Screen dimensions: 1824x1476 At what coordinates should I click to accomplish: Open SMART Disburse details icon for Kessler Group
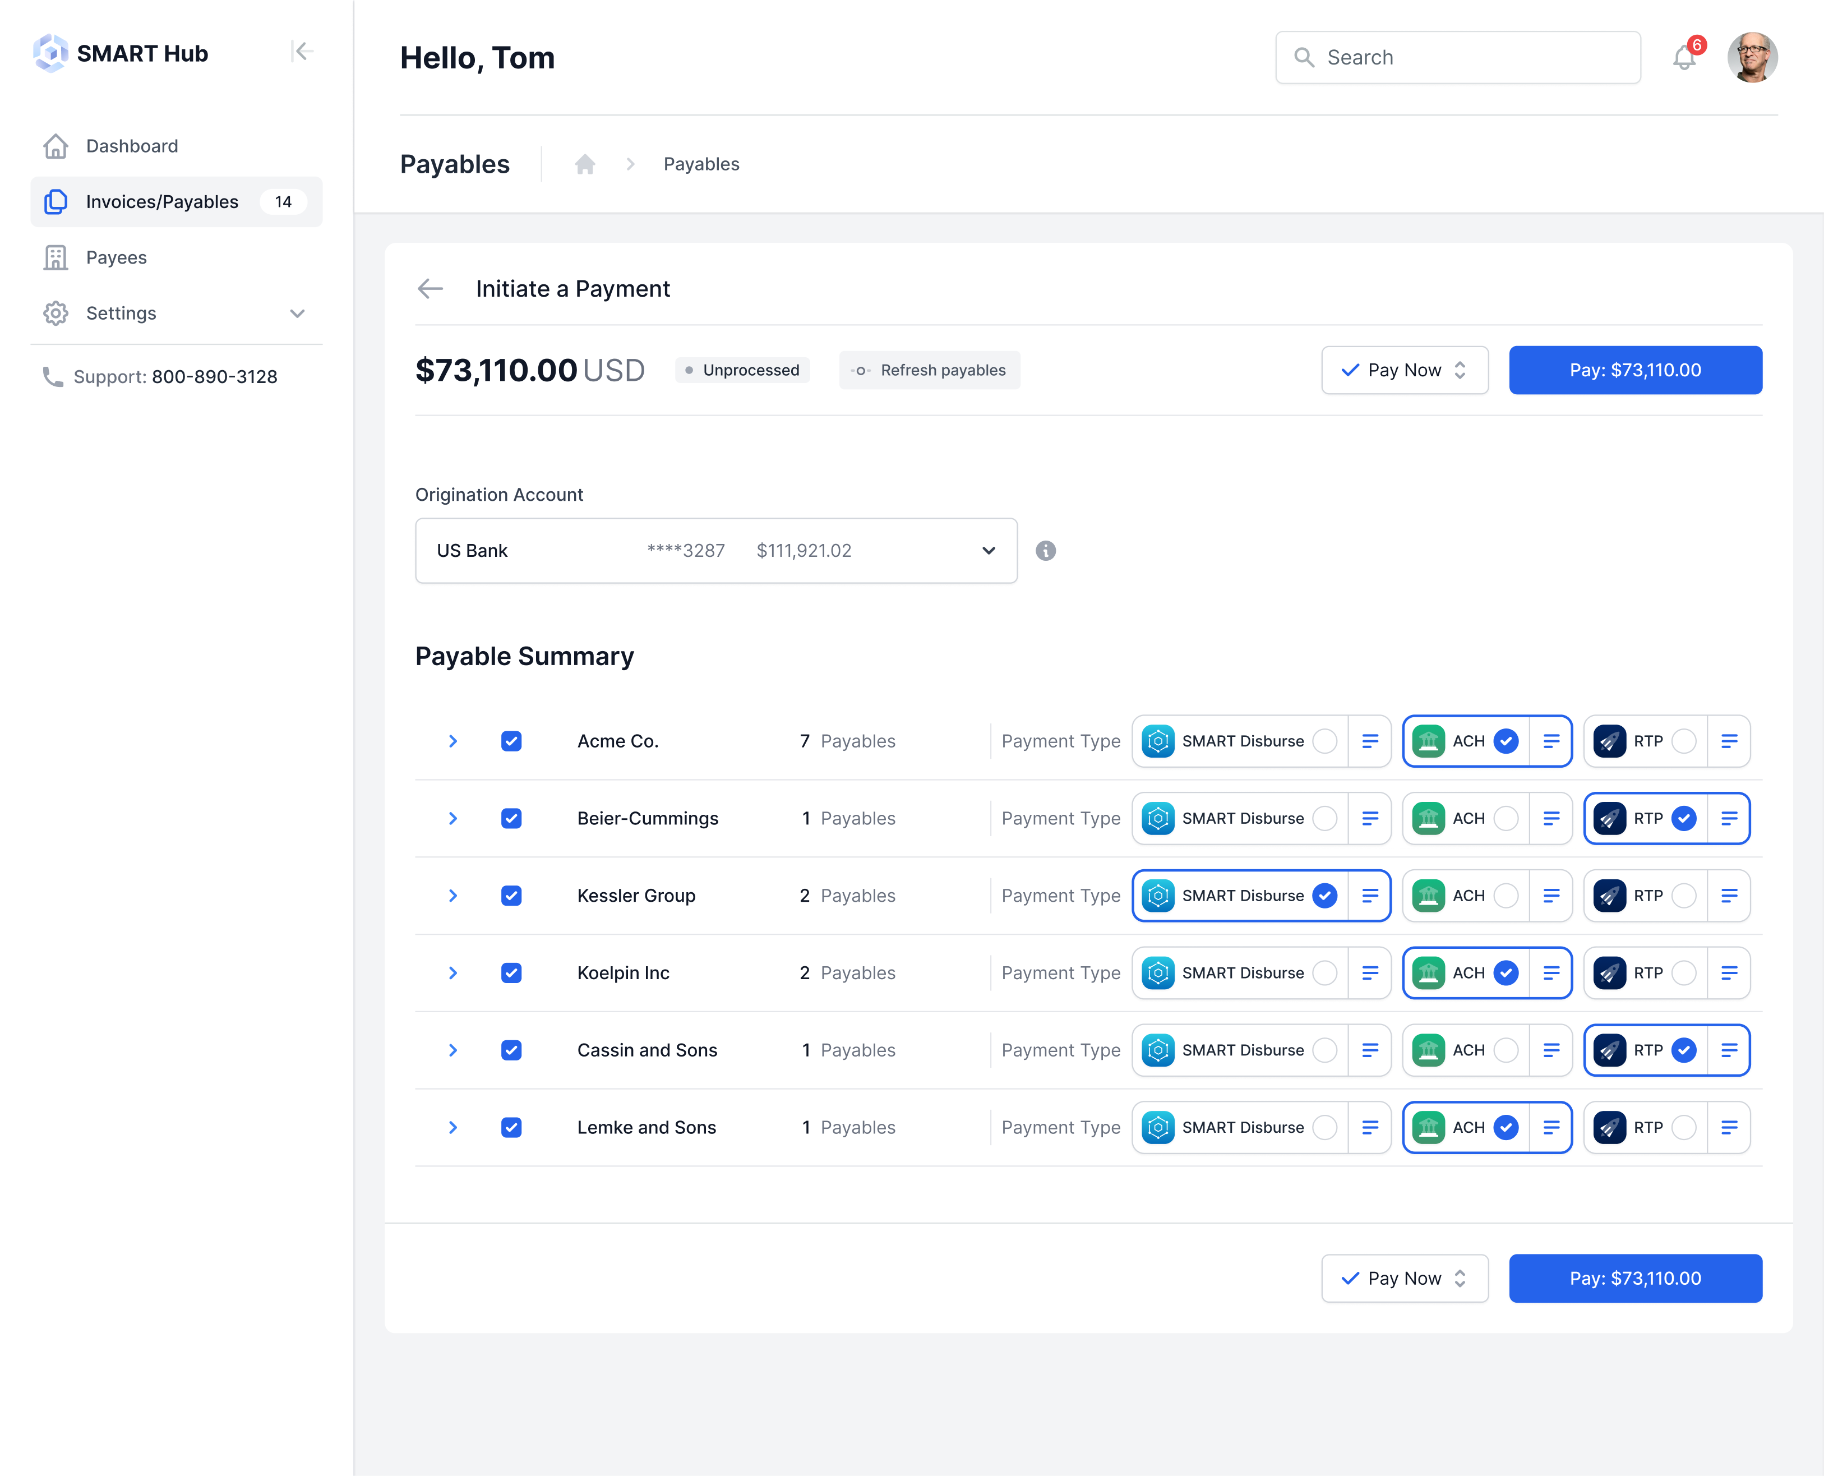click(x=1370, y=896)
